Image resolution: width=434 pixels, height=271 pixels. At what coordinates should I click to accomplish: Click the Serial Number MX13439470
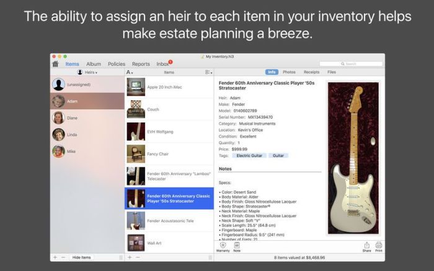[260, 117]
